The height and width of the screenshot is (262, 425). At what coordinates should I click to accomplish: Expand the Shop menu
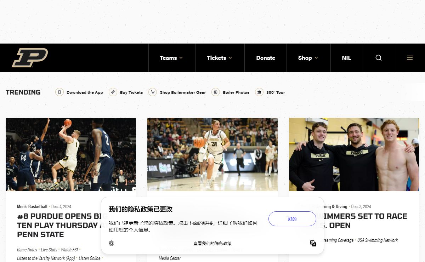[308, 58]
